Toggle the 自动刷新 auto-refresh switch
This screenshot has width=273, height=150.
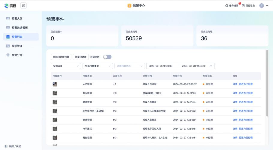click(107, 57)
